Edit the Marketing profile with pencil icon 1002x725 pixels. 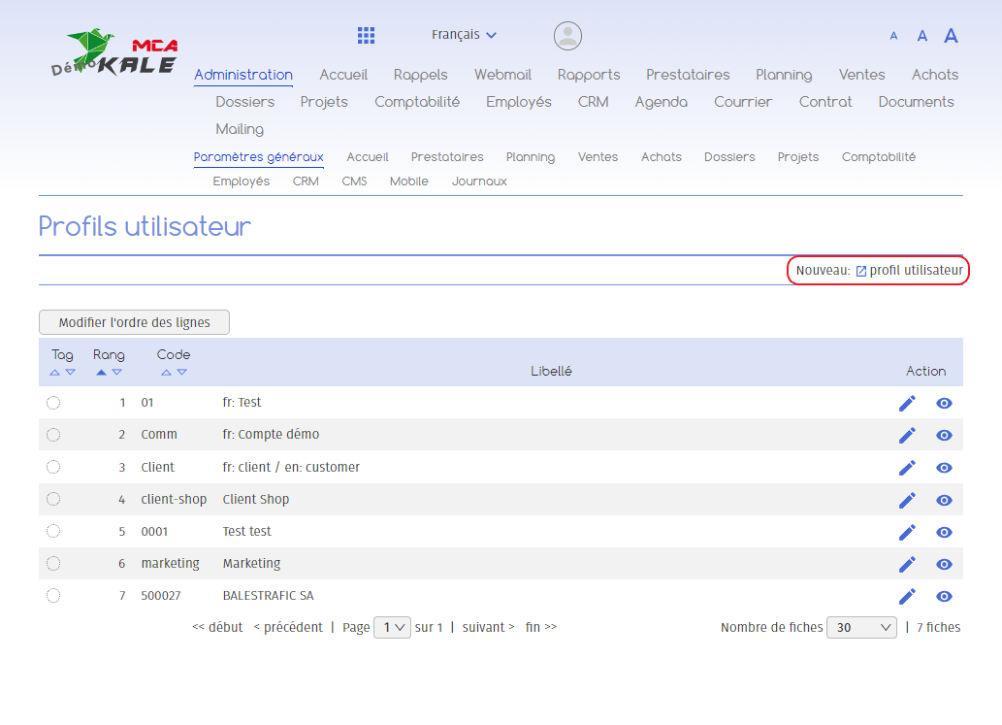[907, 564]
